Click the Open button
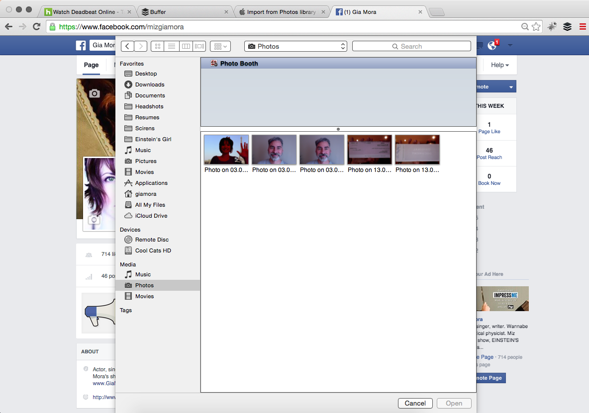The image size is (589, 413). 454,403
